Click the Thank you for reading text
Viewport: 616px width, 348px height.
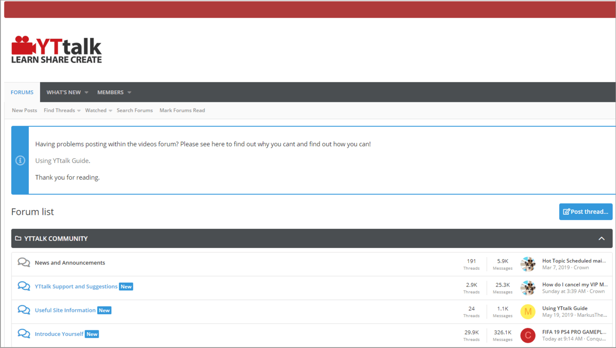(x=67, y=177)
